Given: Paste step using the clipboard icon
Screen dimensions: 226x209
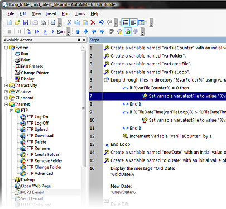Looking at the screenshot, I should coord(85,22).
